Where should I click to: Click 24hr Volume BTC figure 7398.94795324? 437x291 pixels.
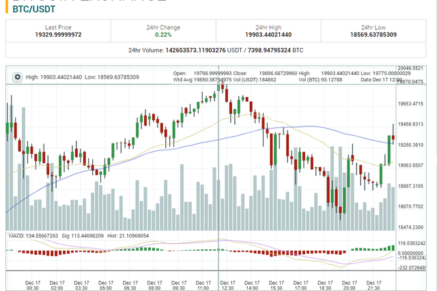(269, 51)
